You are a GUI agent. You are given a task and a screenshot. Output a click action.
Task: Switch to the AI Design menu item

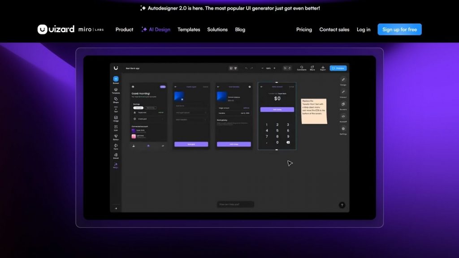(x=156, y=30)
